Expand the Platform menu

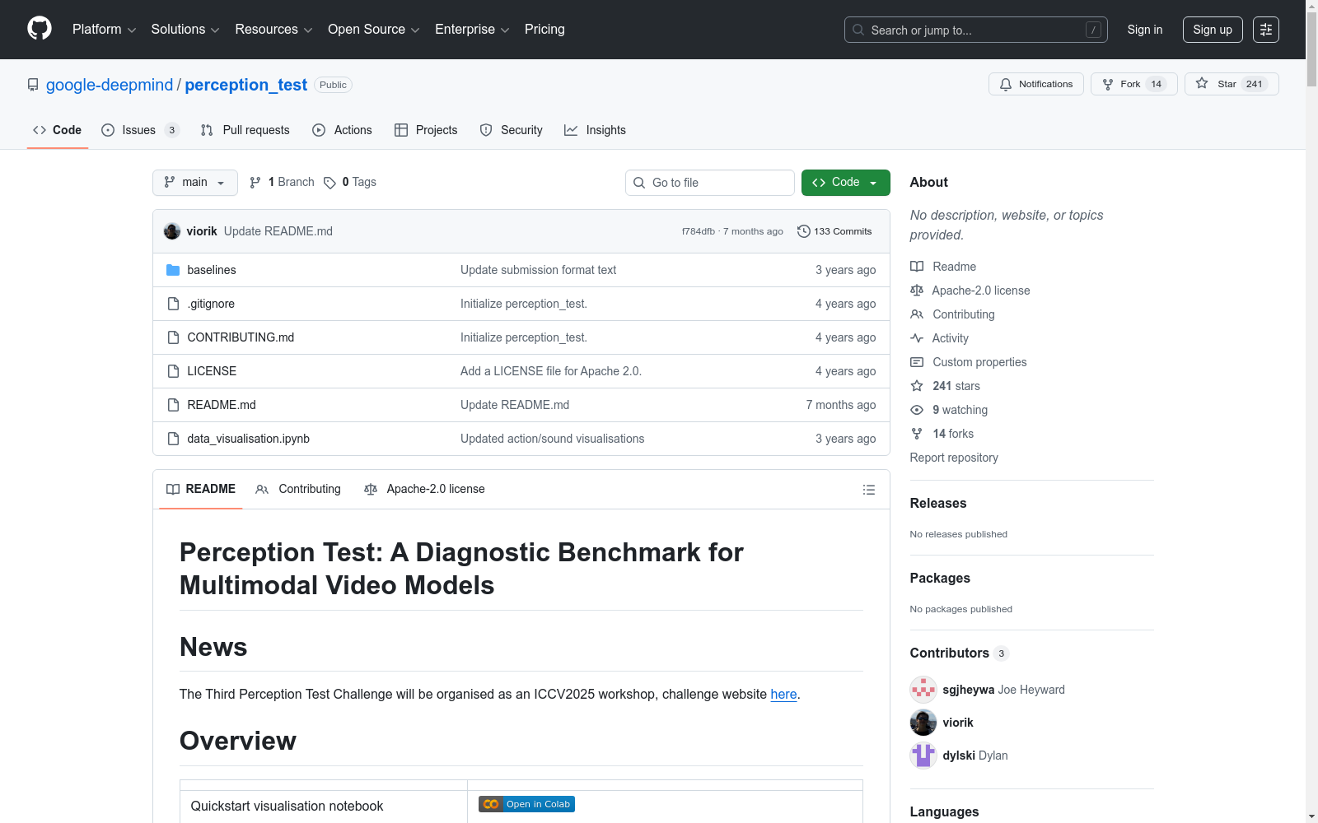104,30
